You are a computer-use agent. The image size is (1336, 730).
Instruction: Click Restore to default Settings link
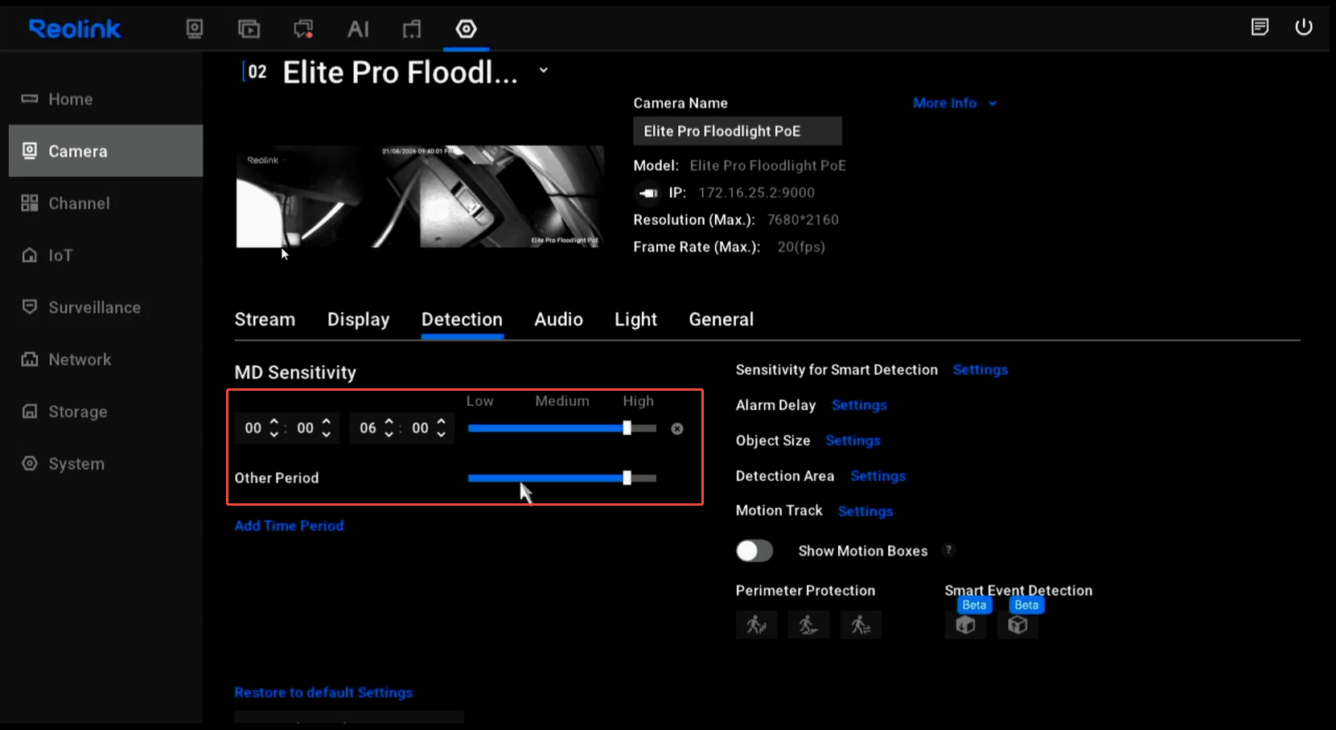323,692
